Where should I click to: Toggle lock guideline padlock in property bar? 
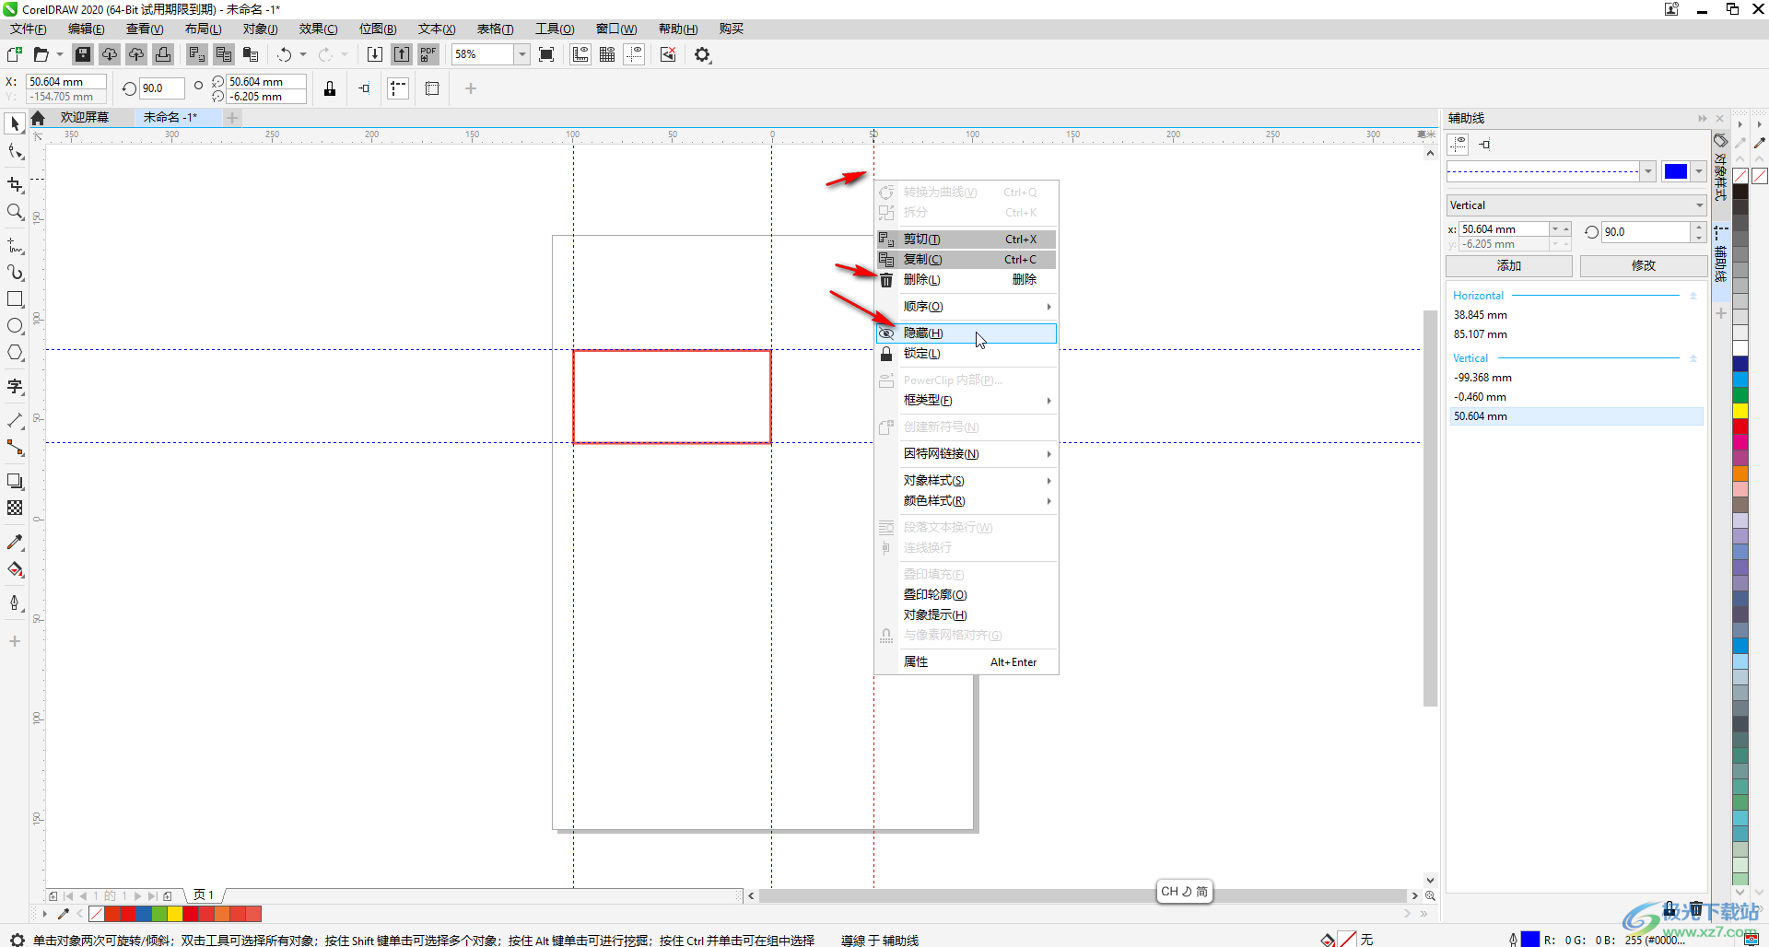point(330,88)
